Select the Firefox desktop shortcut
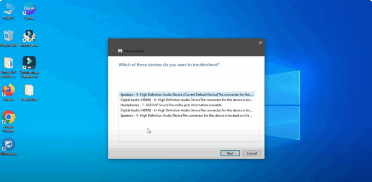The width and height of the screenshot is (372, 182). [9, 93]
